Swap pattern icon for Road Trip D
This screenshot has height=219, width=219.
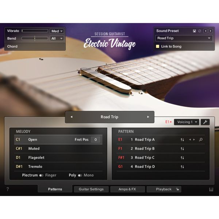coord(182,167)
